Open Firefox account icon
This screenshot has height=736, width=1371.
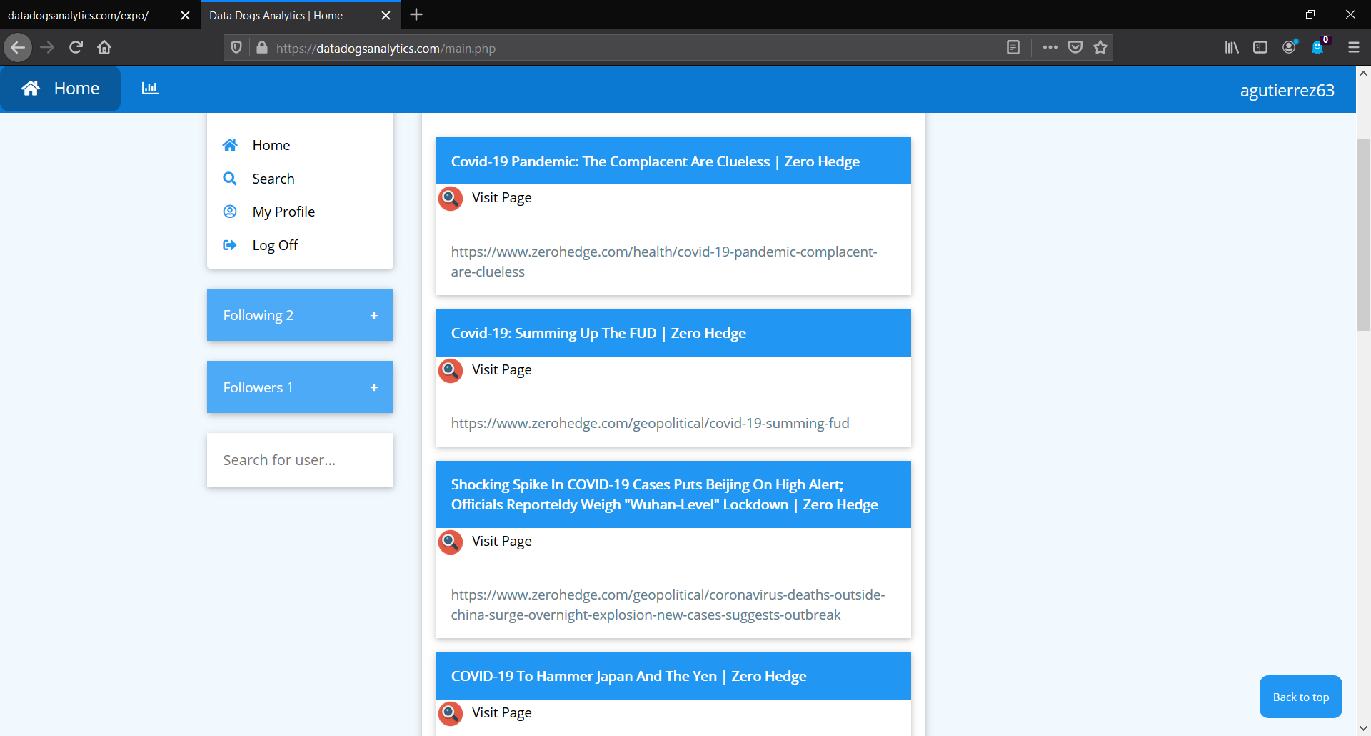[x=1289, y=48]
